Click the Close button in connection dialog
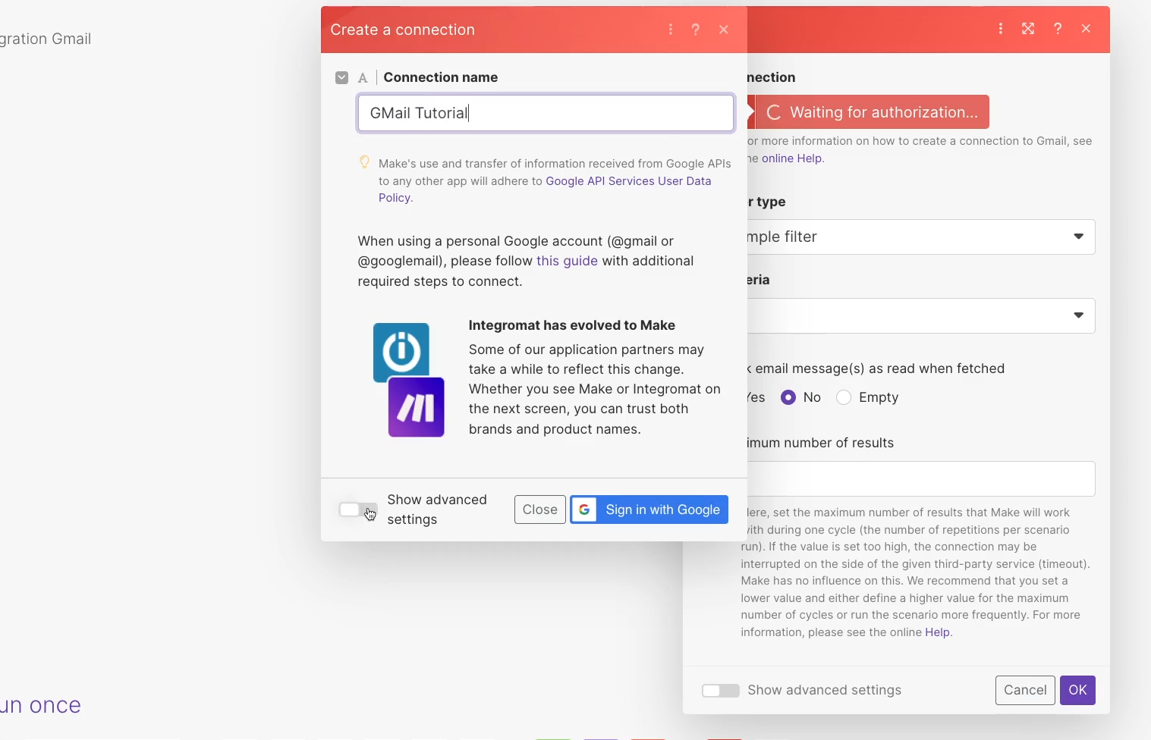Image resolution: width=1151 pixels, height=740 pixels. coord(540,510)
